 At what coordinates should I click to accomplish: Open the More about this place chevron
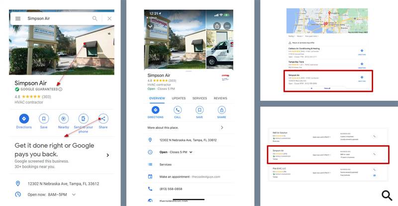222,128
